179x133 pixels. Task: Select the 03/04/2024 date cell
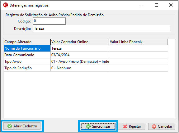coord(80,55)
